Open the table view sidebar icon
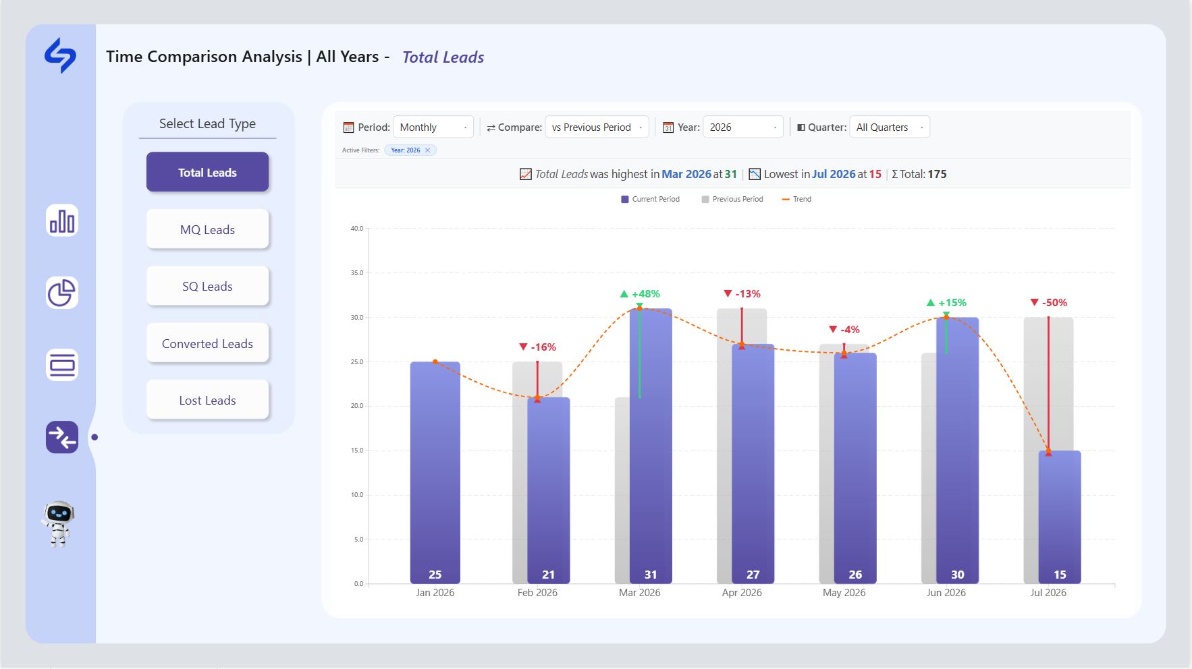Viewport: 1192px width, 669px height. pyautogui.click(x=62, y=365)
